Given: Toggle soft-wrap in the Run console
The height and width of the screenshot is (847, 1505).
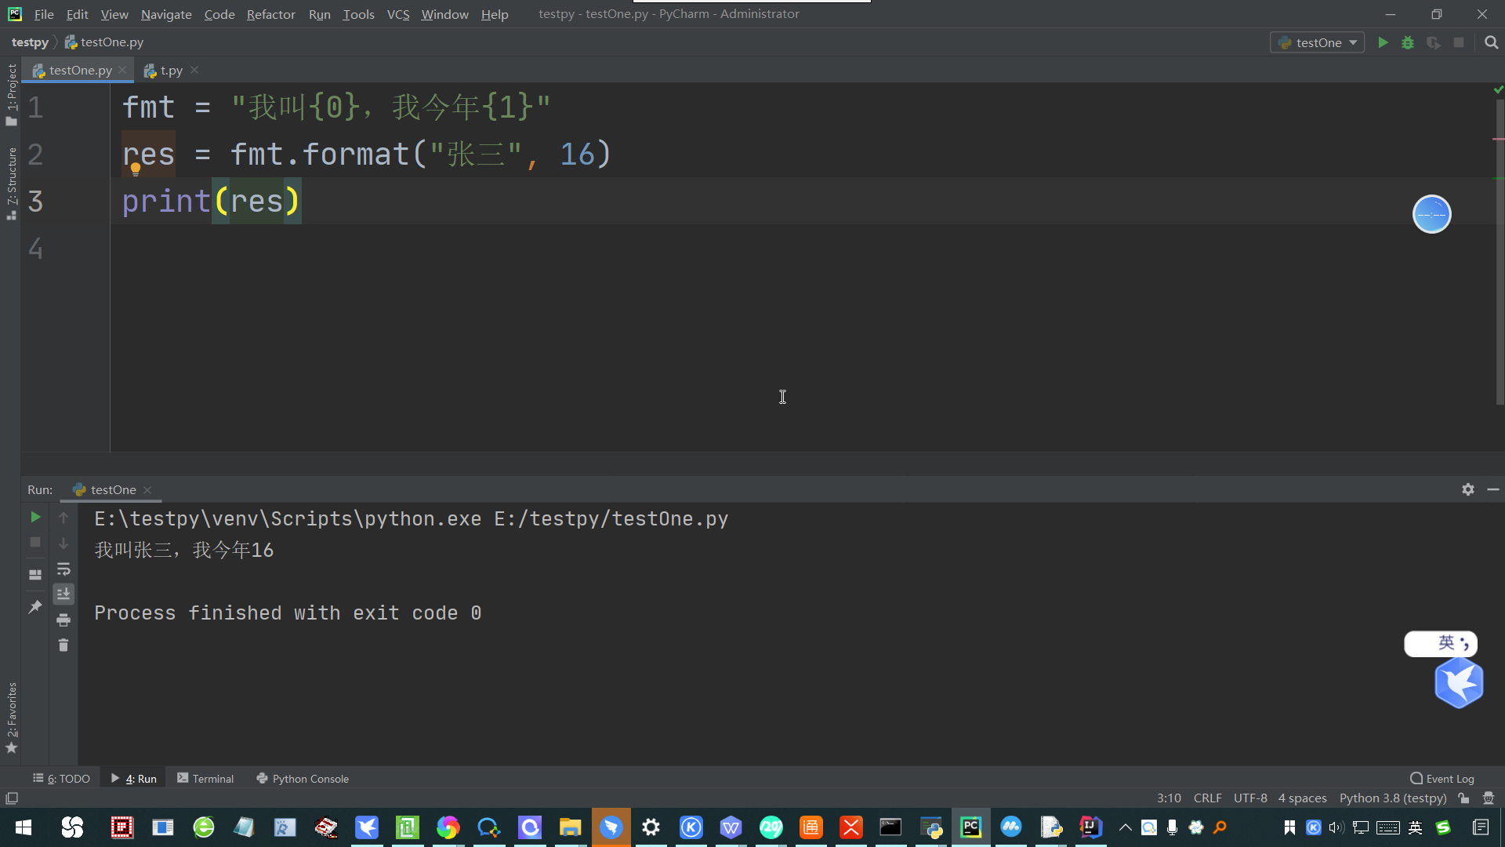Looking at the screenshot, I should [63, 569].
